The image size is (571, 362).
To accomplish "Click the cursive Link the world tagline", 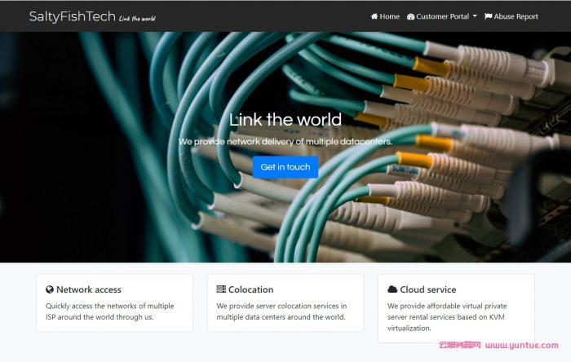I will [137, 18].
